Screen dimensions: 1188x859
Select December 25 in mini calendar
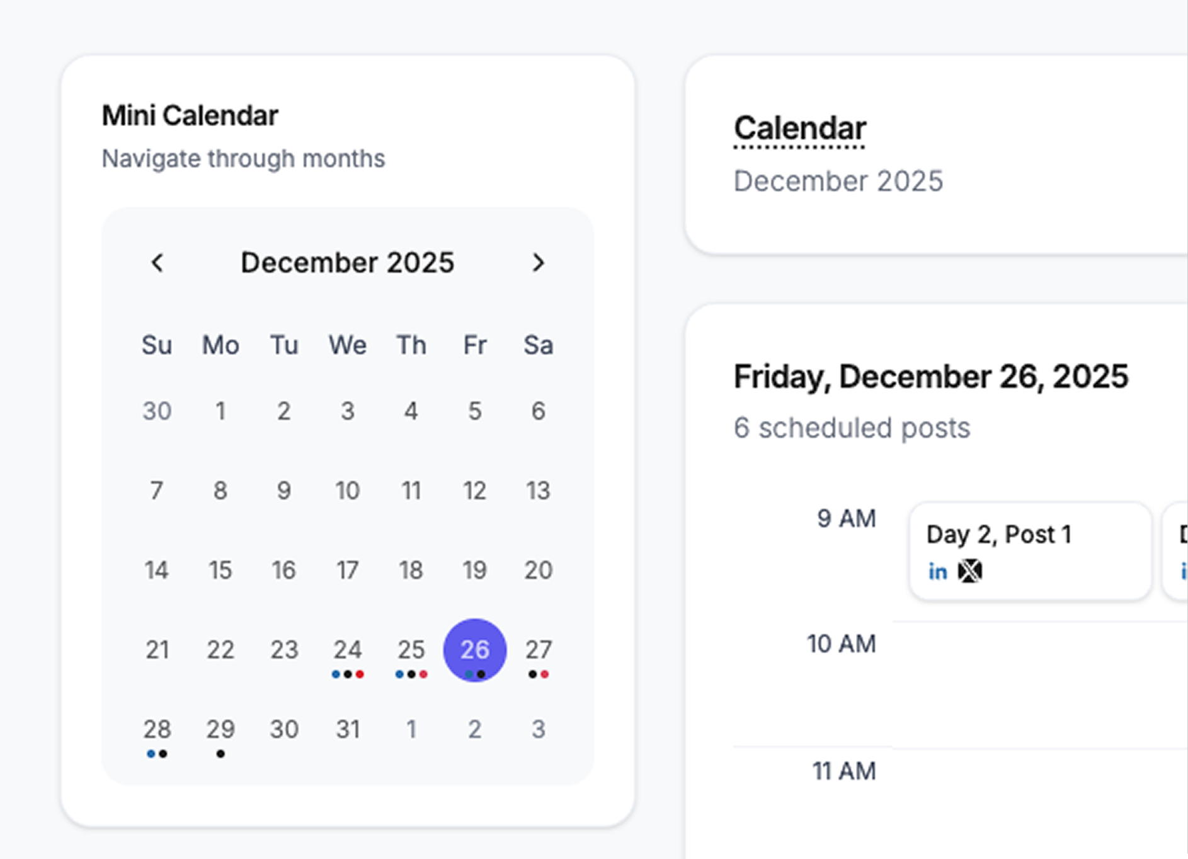[411, 650]
